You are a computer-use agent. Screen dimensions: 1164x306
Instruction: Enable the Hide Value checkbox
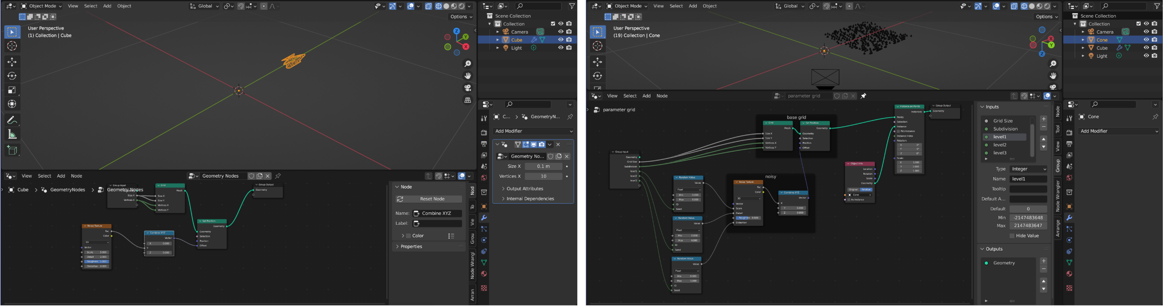tap(1012, 236)
